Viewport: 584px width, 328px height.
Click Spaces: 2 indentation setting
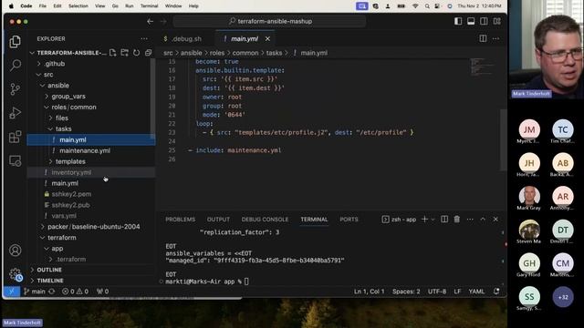pyautogui.click(x=406, y=292)
